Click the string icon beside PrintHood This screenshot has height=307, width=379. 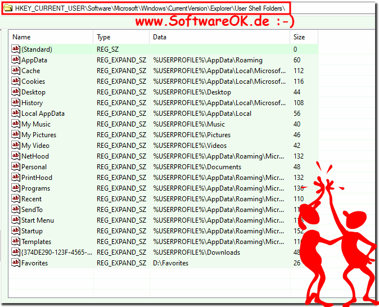(16, 177)
